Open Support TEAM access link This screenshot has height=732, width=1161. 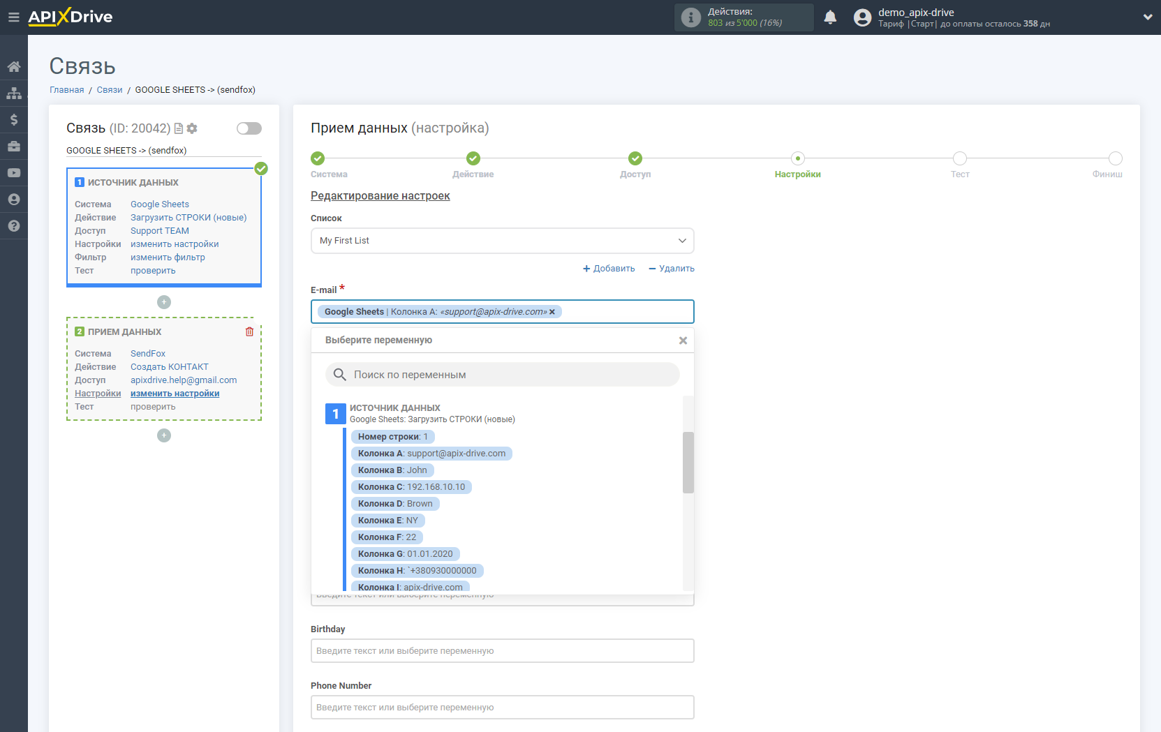(160, 231)
